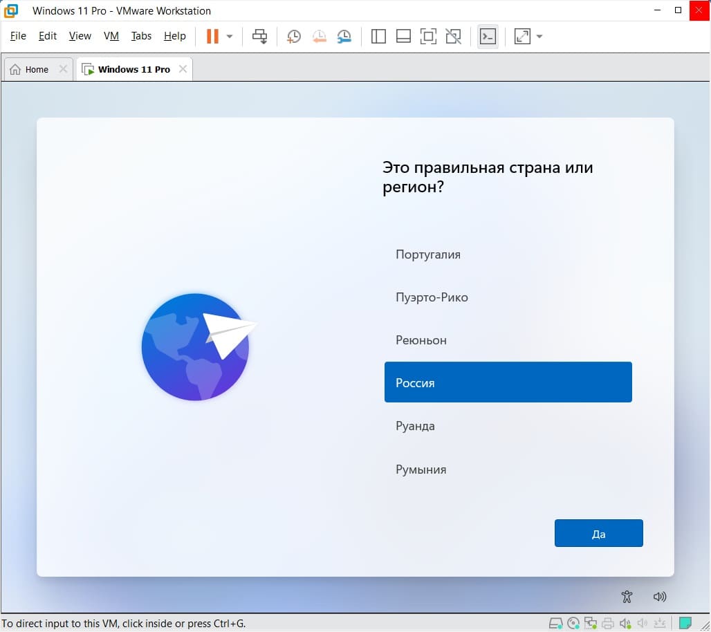
Task: Maximize the VMware Workstation window
Action: 678,10
